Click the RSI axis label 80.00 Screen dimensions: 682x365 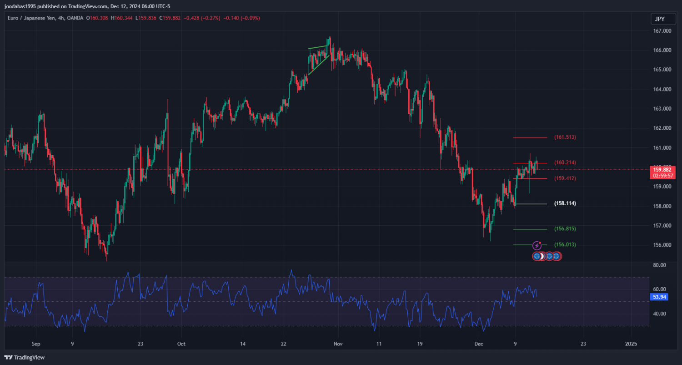pyautogui.click(x=660, y=265)
